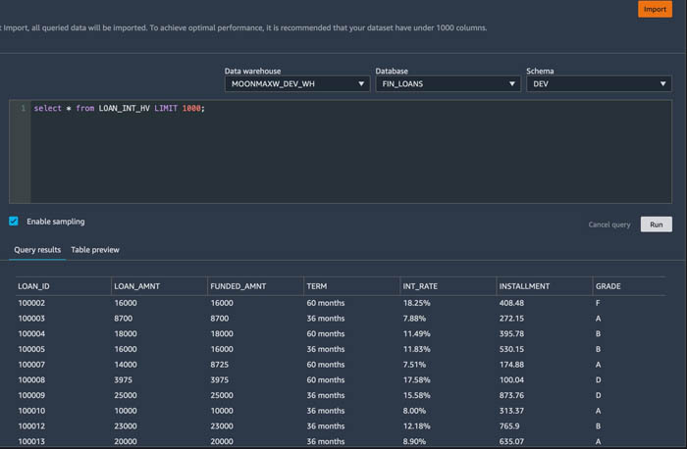Viewport: 687px width, 449px height.
Task: Open the Database dropdown FIN_LOANS
Action: coord(448,83)
